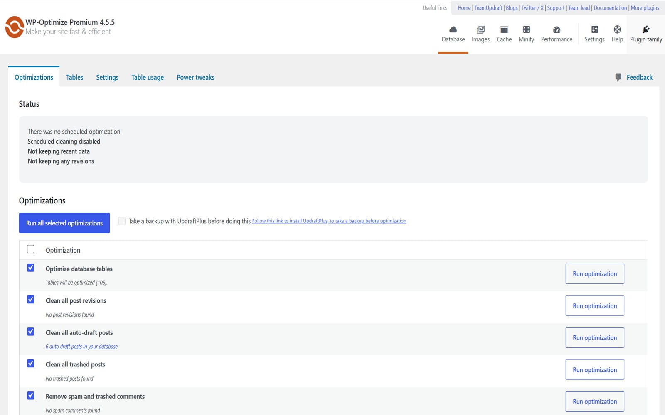Viewport: 665px width, 415px height.
Task: Open the Database section icon
Action: click(453, 29)
